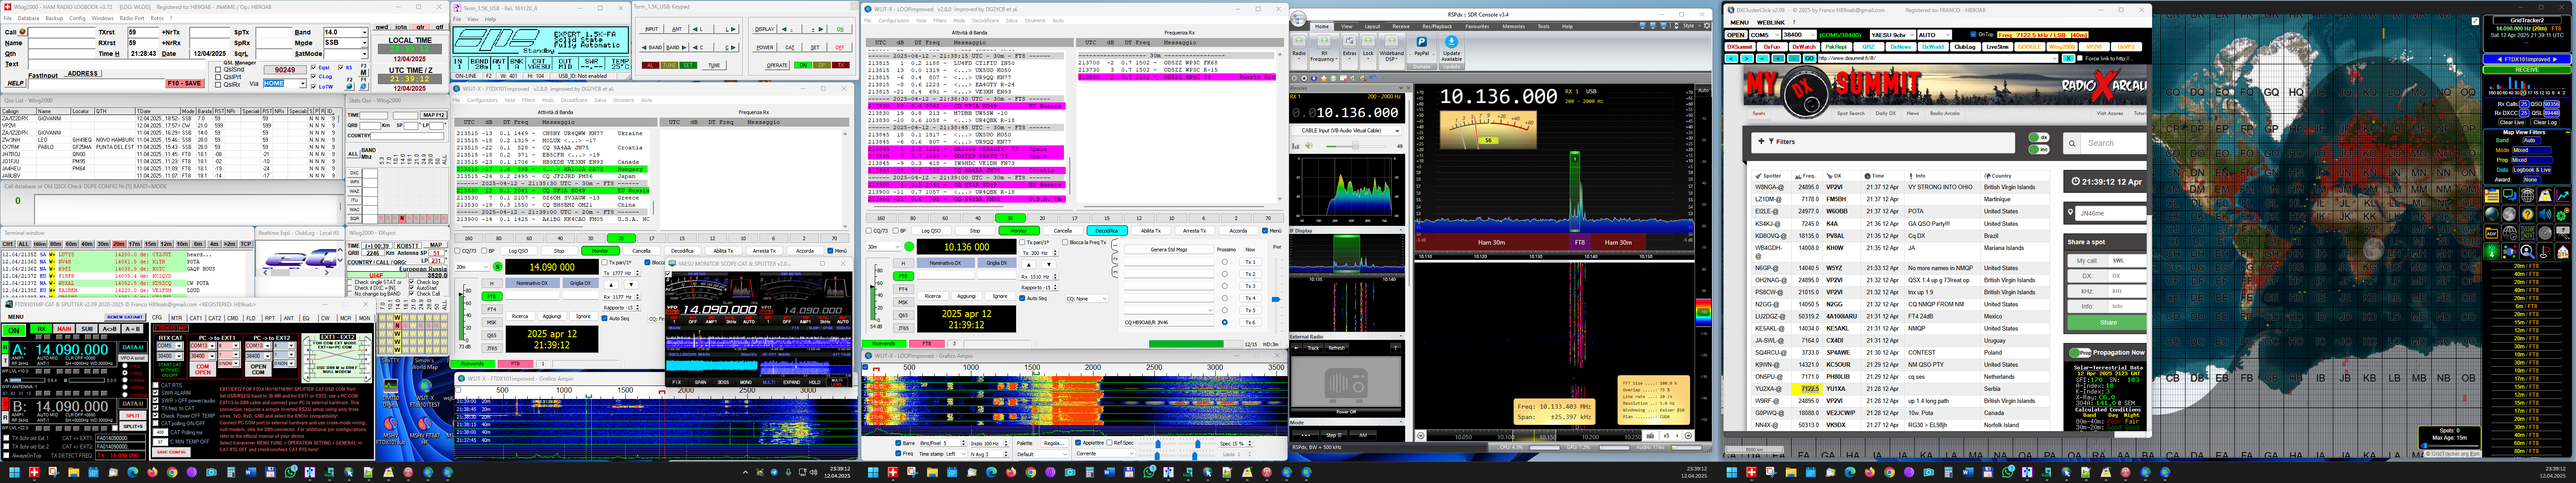Screen dimensions: 2576x483
Task: Expand the COM5 port dropdown in DXClusterClick
Action: click(1776, 35)
